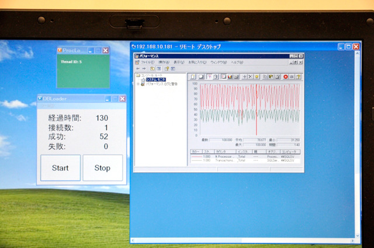Viewport: 374px width, 248px height.
Task: Click the Stop button in DBLoader
Action: click(103, 167)
